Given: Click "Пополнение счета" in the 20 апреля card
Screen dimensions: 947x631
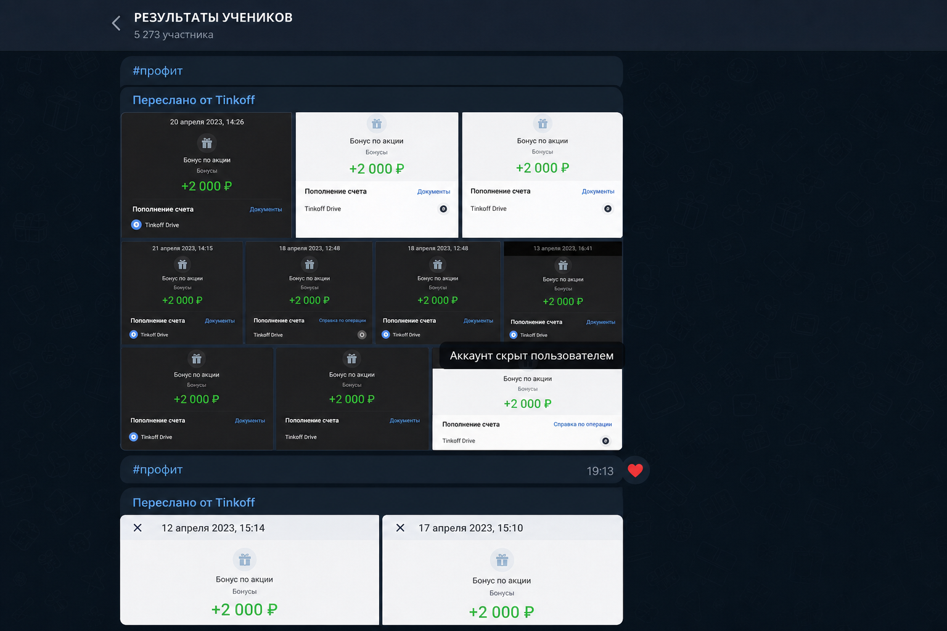Looking at the screenshot, I should point(163,210).
